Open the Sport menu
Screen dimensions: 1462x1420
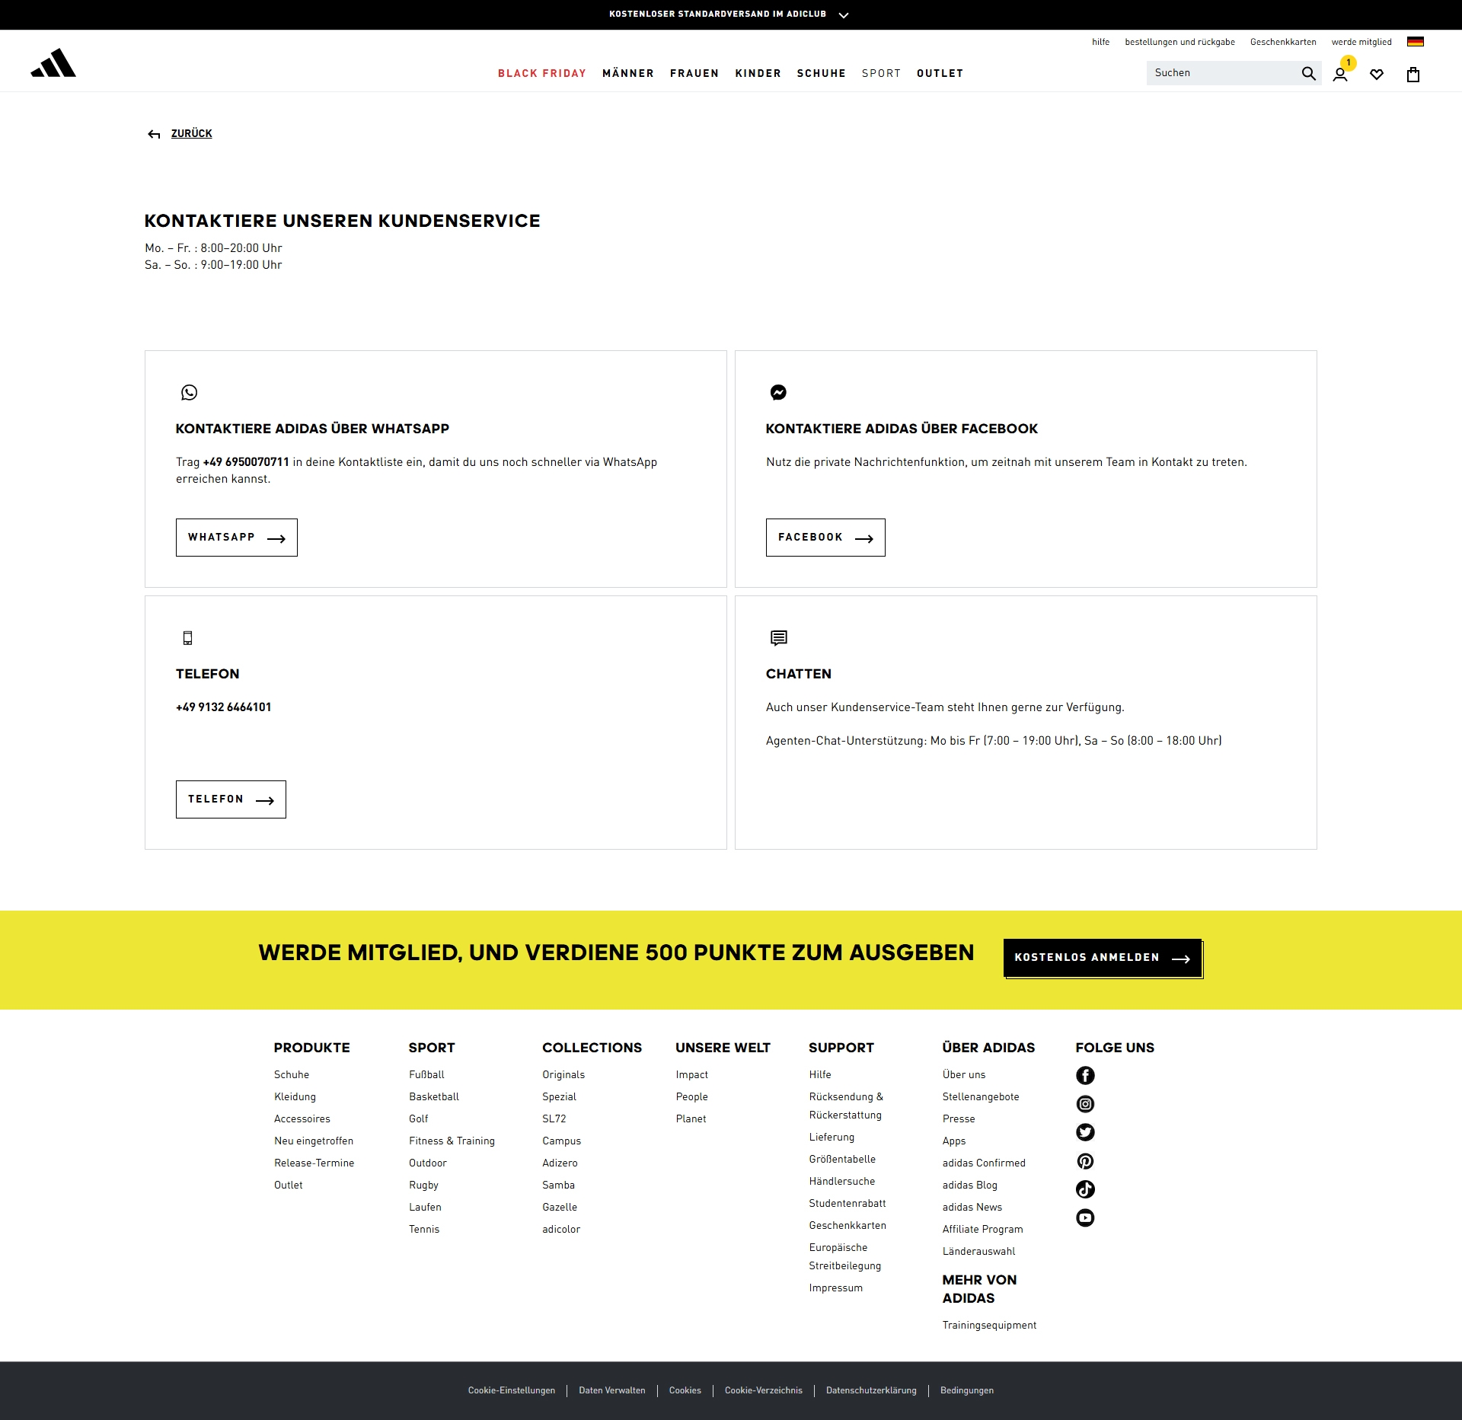tap(882, 74)
